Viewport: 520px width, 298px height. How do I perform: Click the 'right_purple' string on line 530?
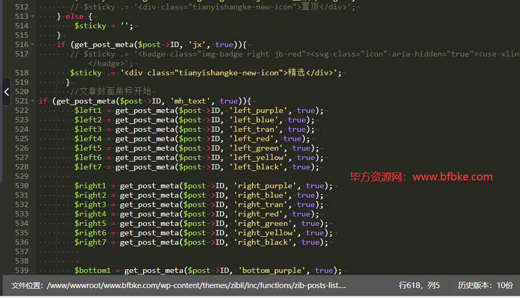[267, 186]
